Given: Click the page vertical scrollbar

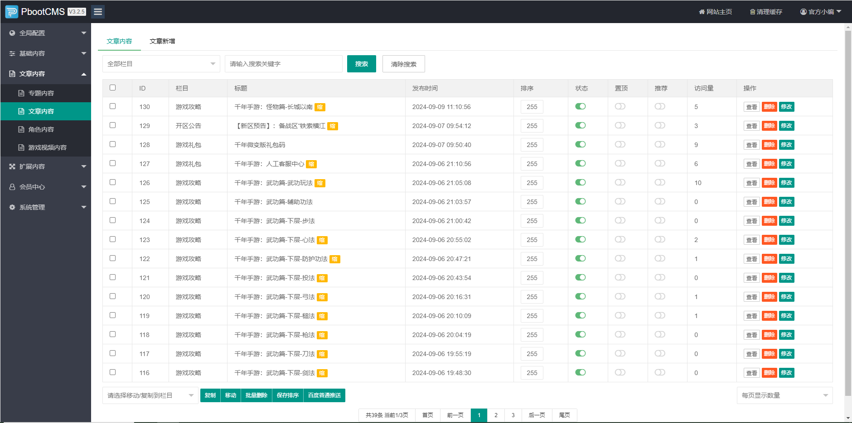Looking at the screenshot, I should click(x=848, y=213).
